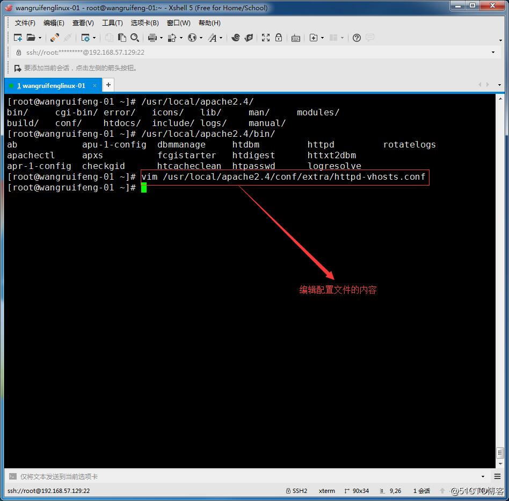
Task: Select the wangruifenglinux-01 tab
Action: click(53, 86)
